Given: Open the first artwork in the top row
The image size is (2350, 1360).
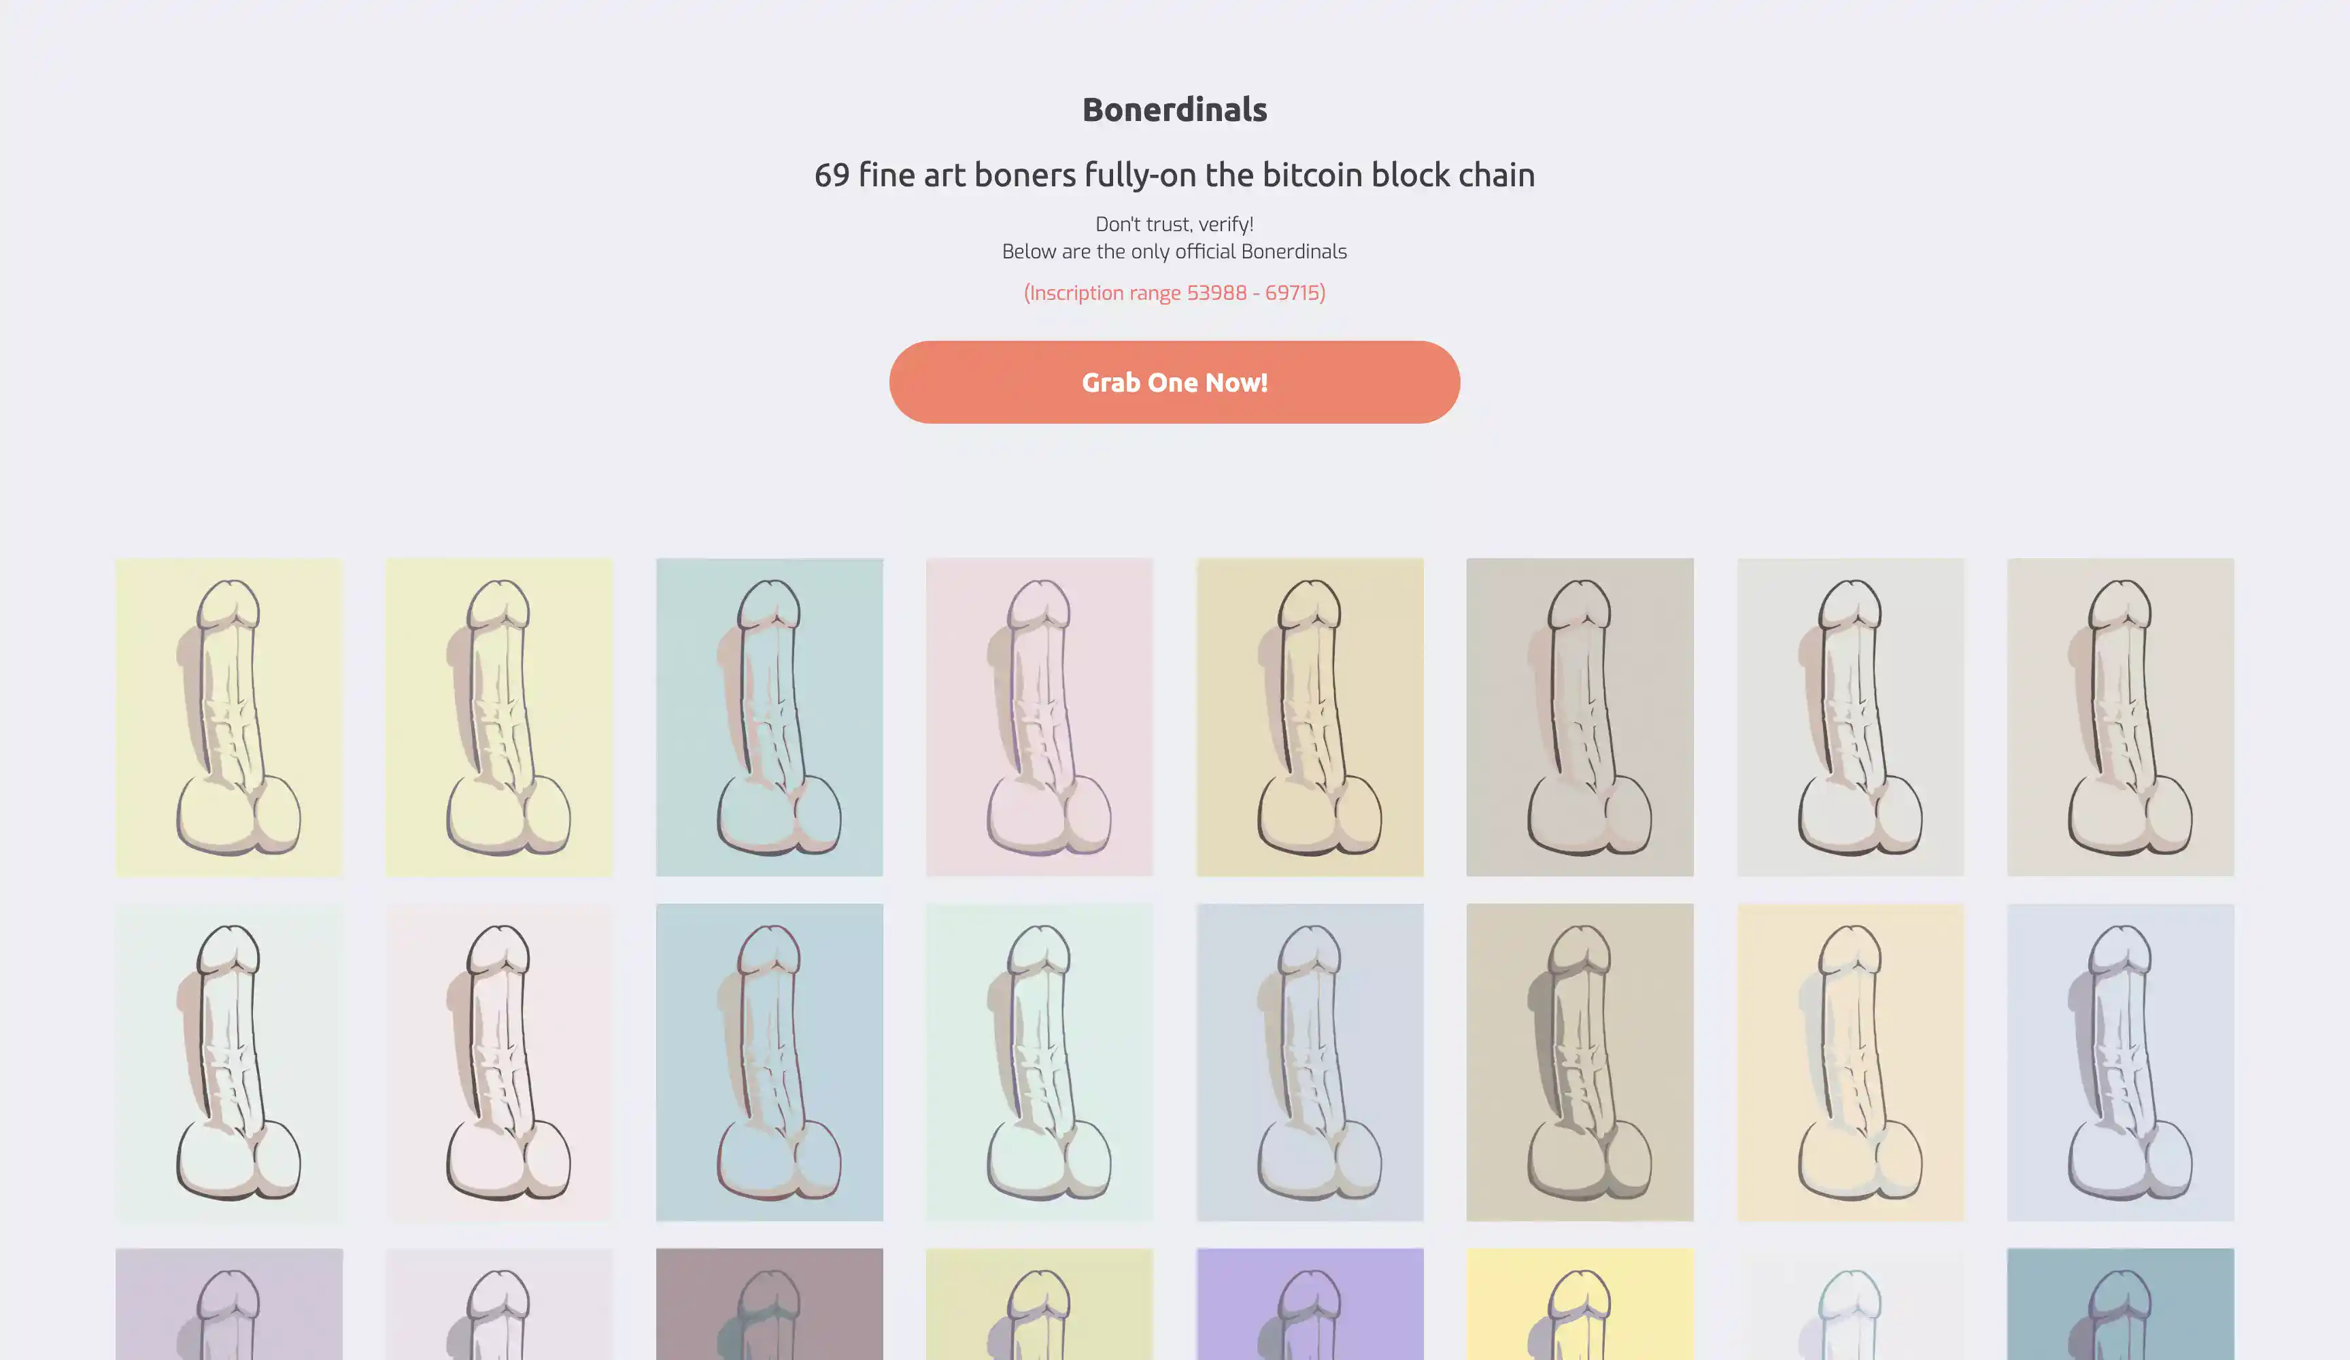Looking at the screenshot, I should 228,716.
